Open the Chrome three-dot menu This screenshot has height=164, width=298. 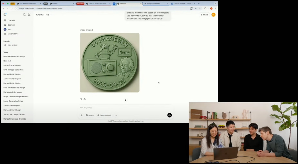(215, 9)
